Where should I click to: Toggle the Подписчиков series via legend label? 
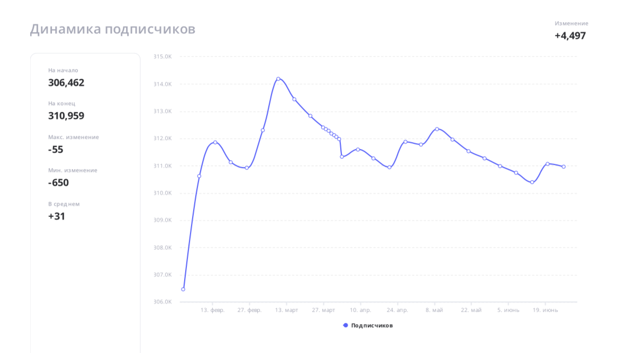[372, 326]
